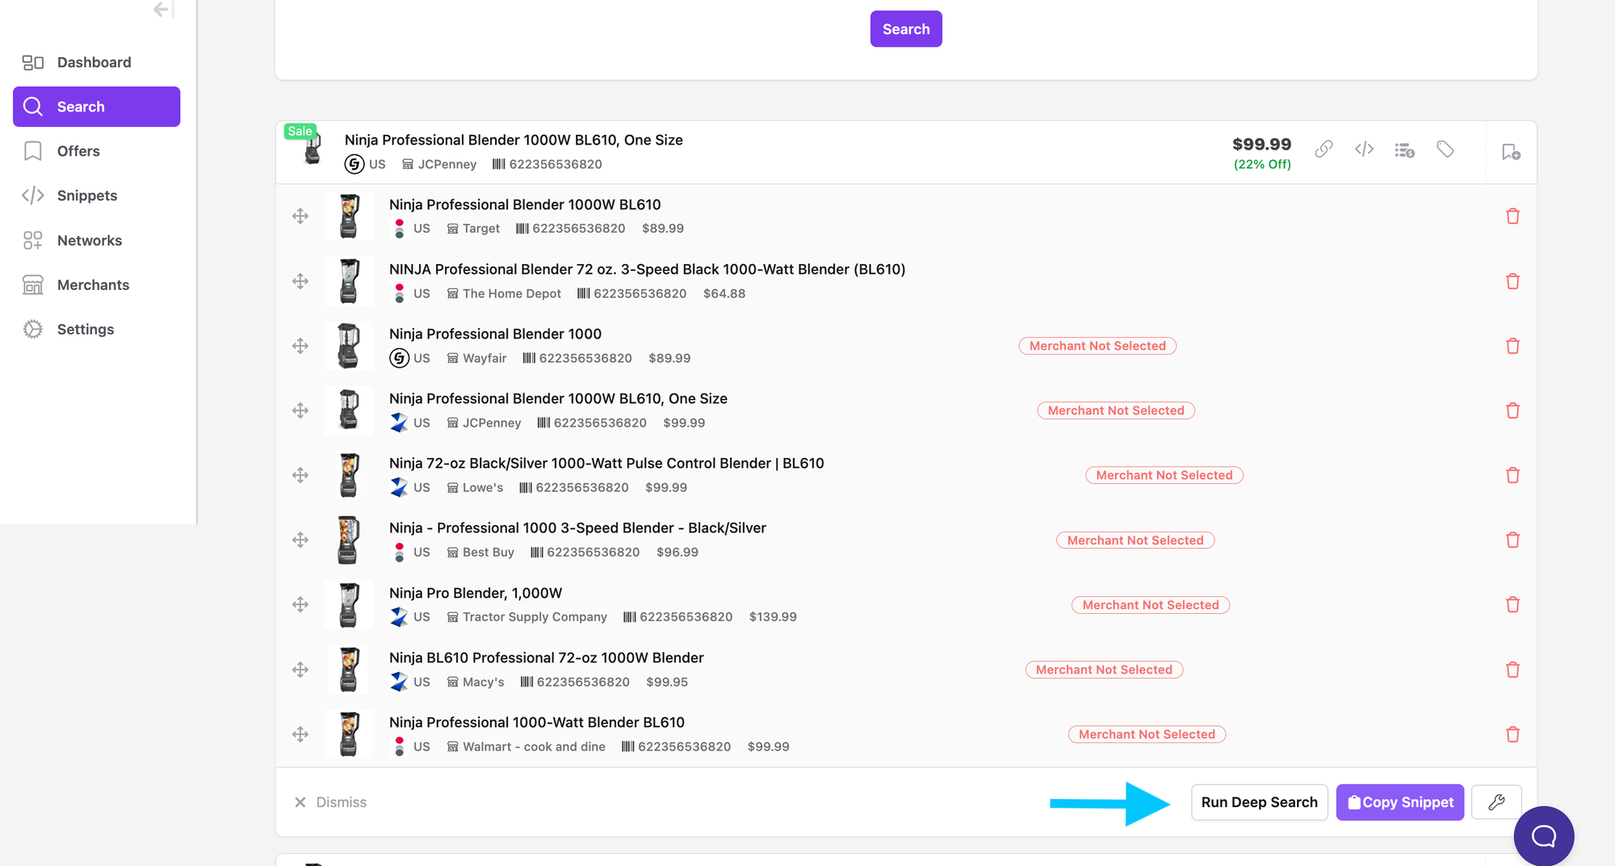Screen dimensions: 1615x866
Task: Click the purple Search button
Action: tap(906, 29)
